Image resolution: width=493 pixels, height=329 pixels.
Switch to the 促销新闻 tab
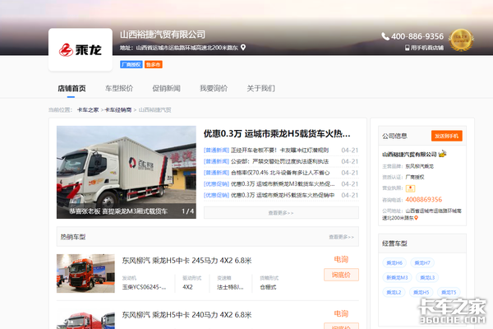pos(167,89)
